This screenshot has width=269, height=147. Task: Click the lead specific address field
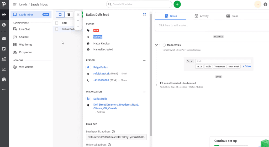pos(116,137)
